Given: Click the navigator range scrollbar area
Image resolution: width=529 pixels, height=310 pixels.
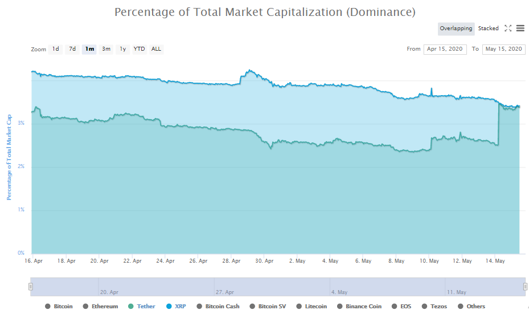Looking at the screenshot, I should pos(278,286).
